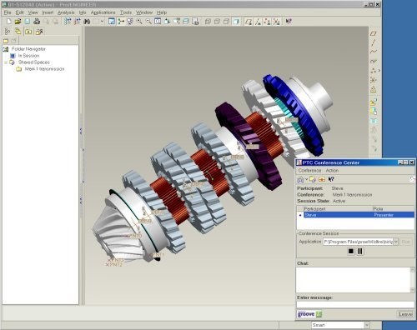Toggle the shaded display mode icon
This screenshot has height=330, width=417.
[x=236, y=22]
